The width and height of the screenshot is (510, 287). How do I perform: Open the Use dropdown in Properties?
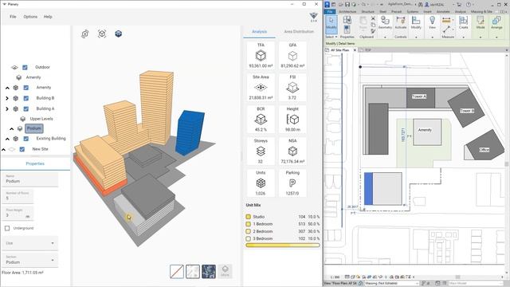pyautogui.click(x=30, y=243)
